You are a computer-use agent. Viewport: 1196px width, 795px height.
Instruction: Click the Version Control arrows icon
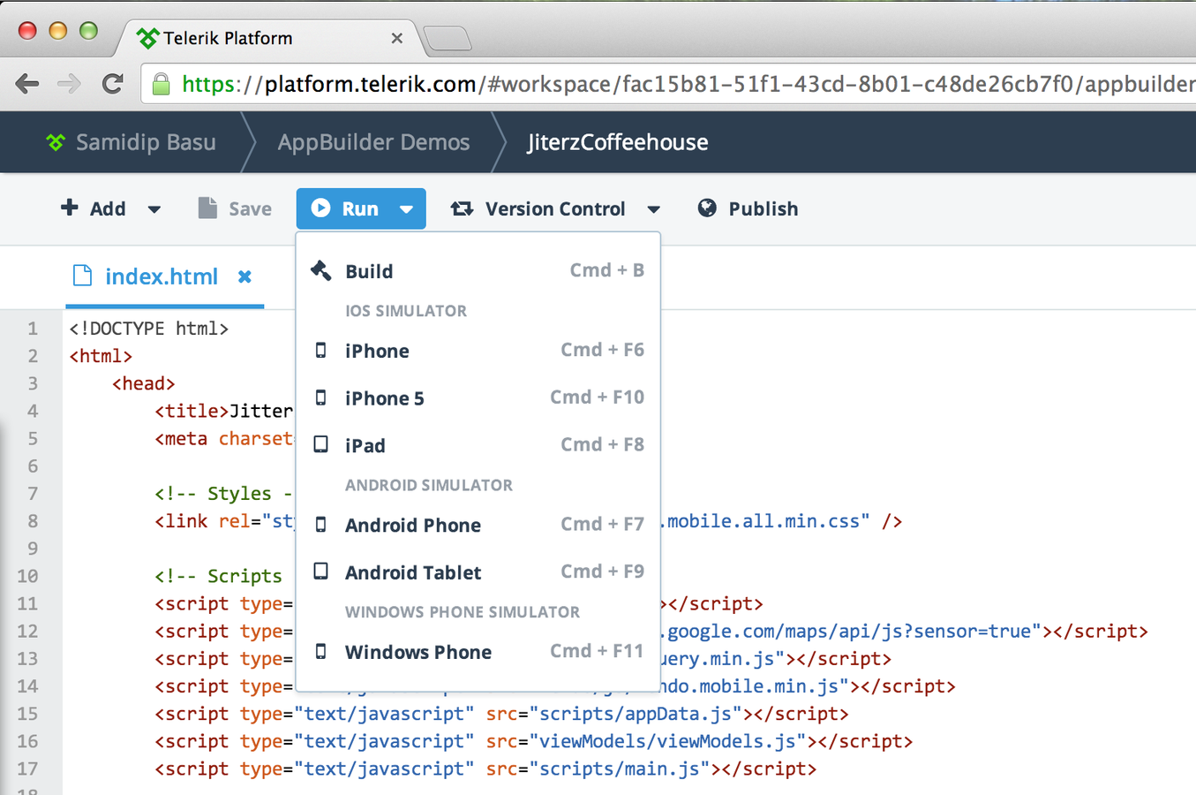(x=462, y=208)
